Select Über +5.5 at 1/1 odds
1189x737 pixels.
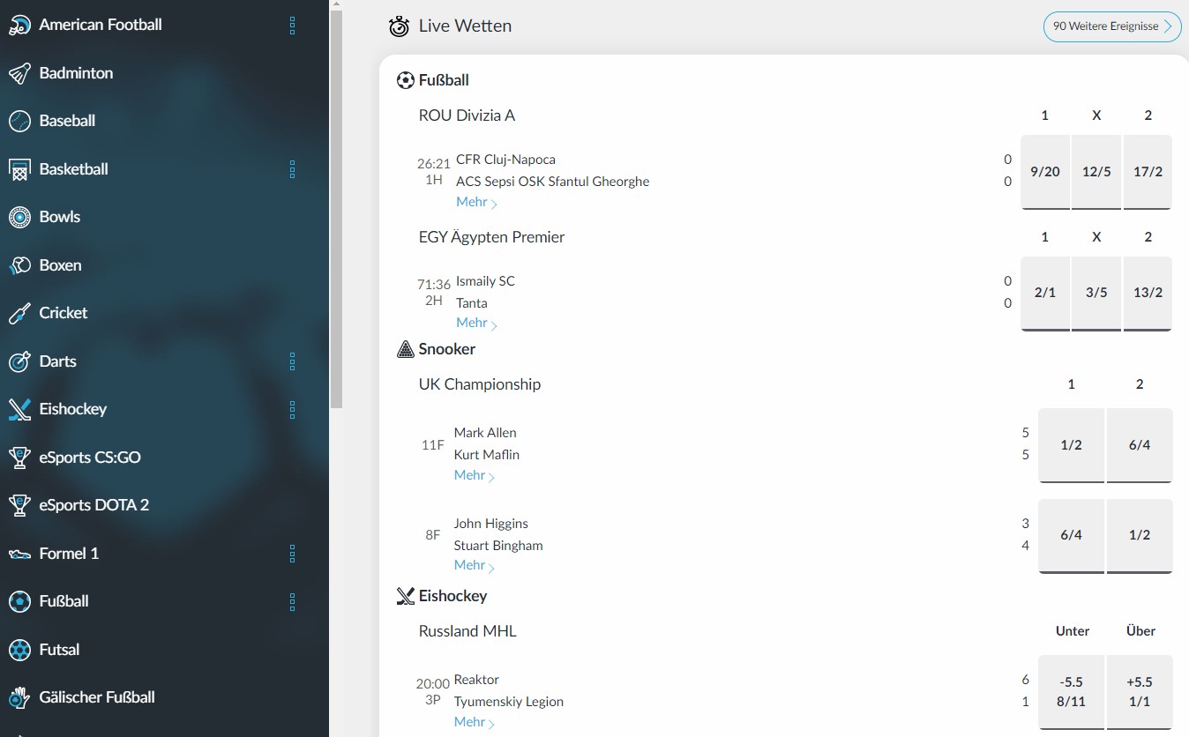[1140, 692]
